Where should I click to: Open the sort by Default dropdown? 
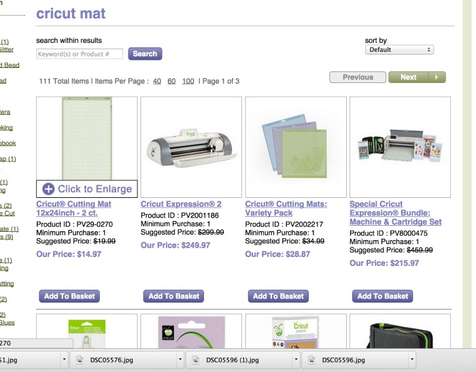pyautogui.click(x=399, y=50)
